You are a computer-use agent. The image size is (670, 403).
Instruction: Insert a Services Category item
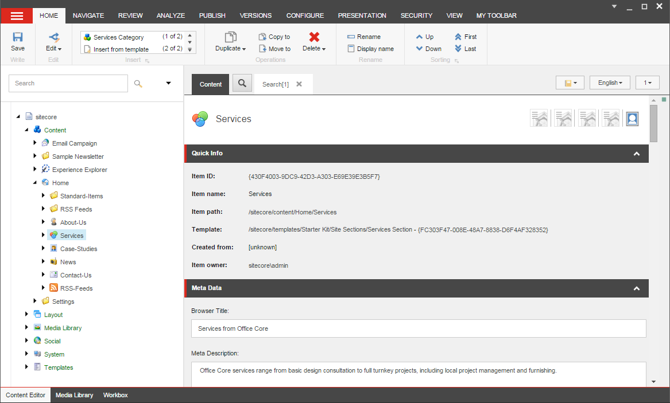(133, 37)
